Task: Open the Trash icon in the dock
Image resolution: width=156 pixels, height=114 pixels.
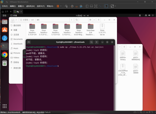Action: click(x=5, y=63)
